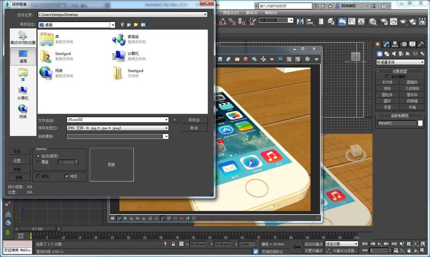Switch to the Modify panel tab icon
Image resolution: width=430 pixels, height=257 pixels.
pos(386,44)
